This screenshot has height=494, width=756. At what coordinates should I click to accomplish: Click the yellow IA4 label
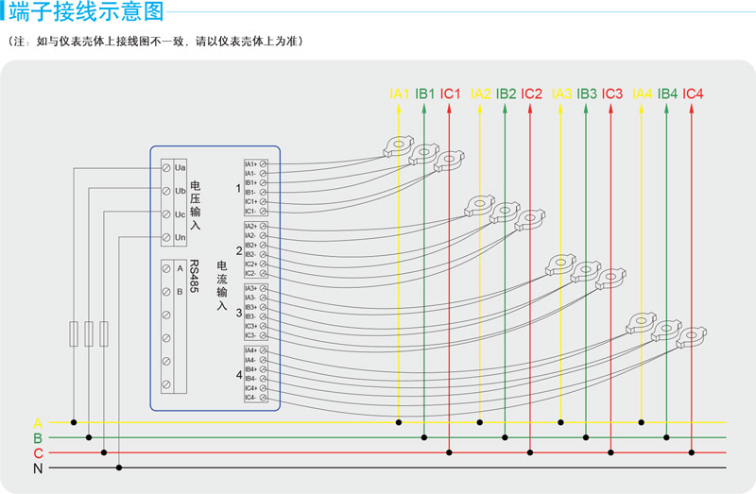pos(642,94)
